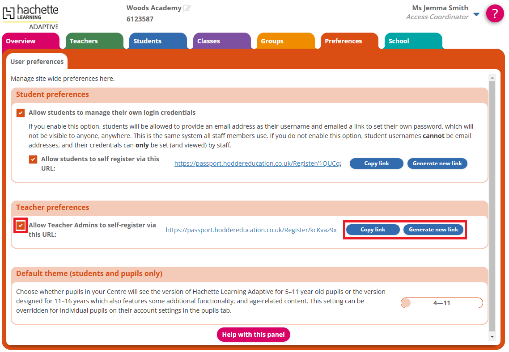Click the edit pencil next to Woods Academy
Screen dimensions: 509x352
(x=187, y=8)
